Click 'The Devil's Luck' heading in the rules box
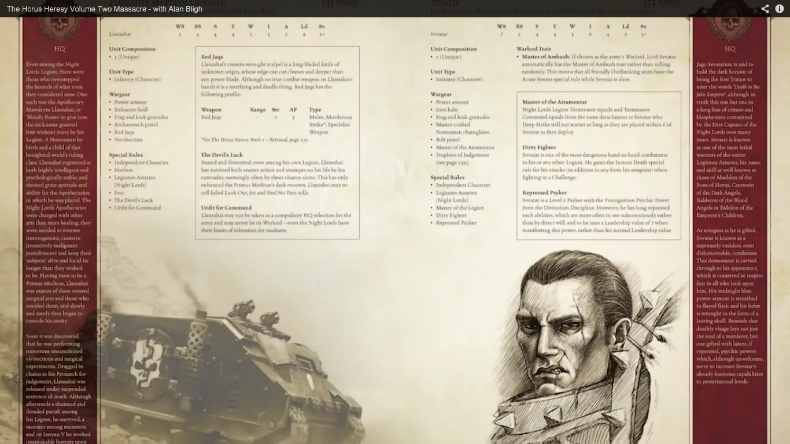The image size is (790, 444). [222, 155]
